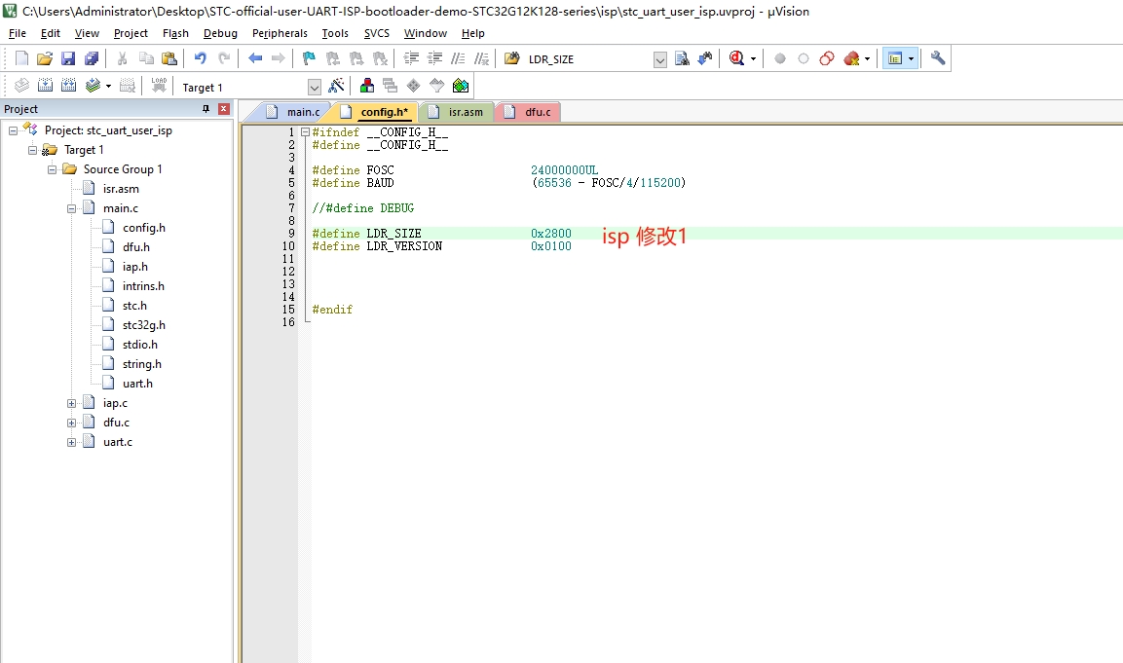Open Find in Files icon
This screenshot has height=663, width=1123.
[512, 58]
